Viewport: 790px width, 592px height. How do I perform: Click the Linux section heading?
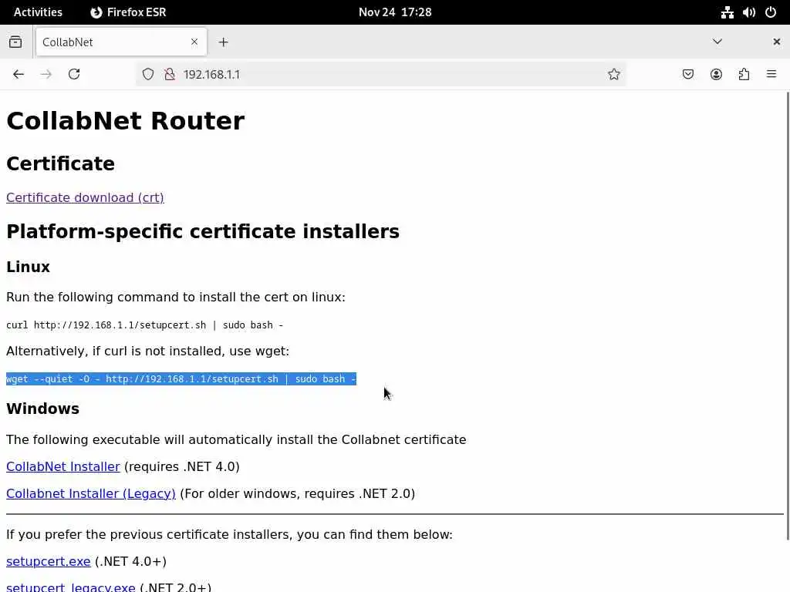tap(29, 267)
